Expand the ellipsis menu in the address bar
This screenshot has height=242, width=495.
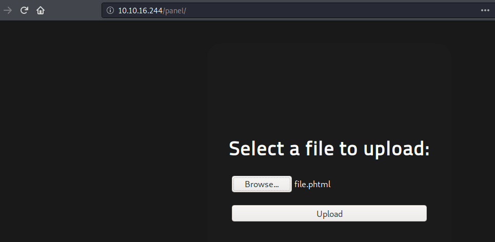click(485, 10)
